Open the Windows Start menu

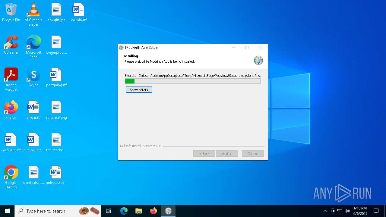click(x=7, y=211)
